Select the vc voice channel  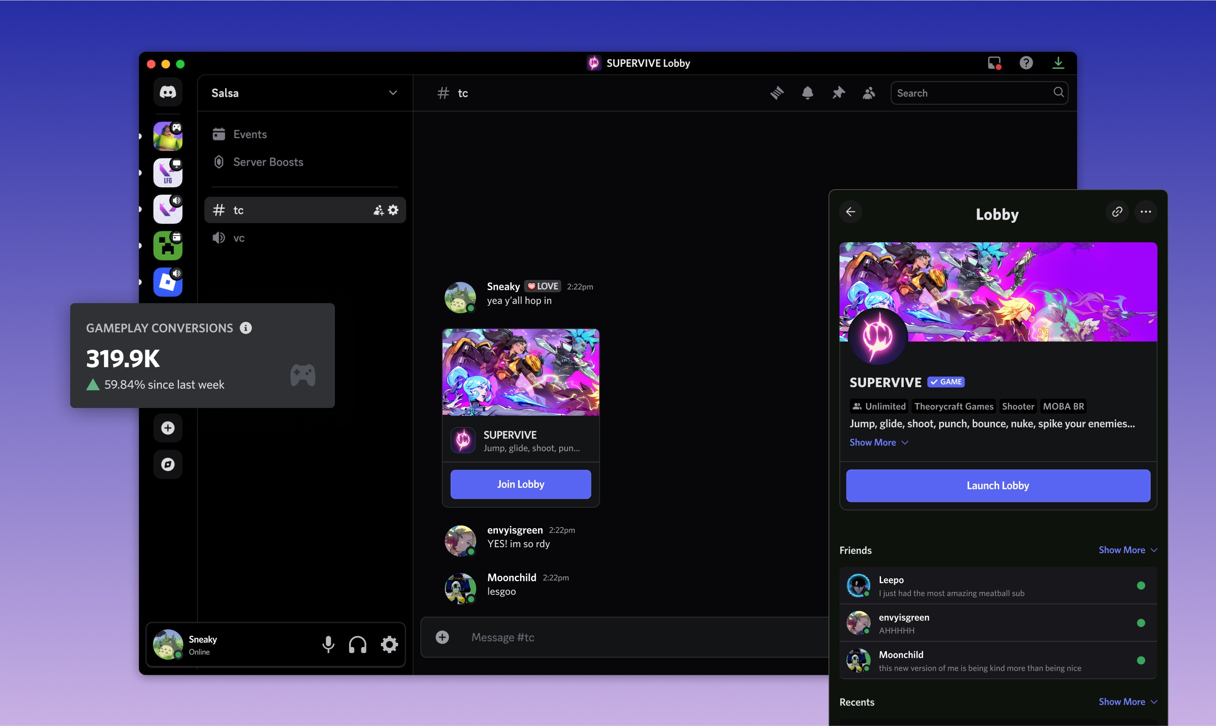tap(239, 238)
